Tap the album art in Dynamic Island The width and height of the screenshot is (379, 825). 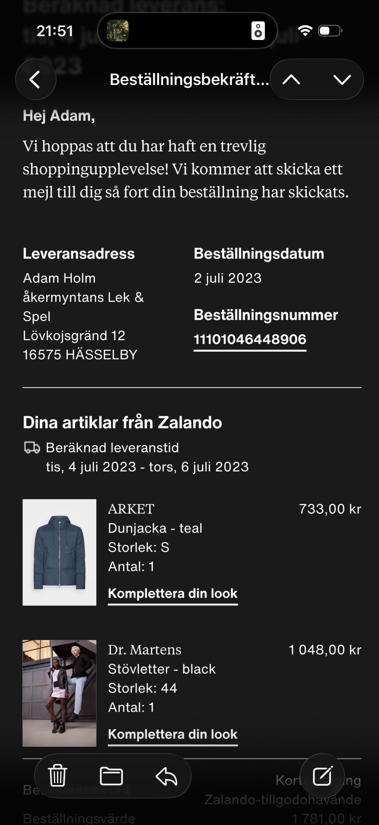point(118,31)
